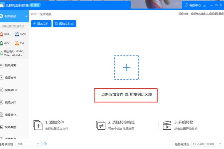Click the 极速版 badge
The image size is (224, 149).
[35, 5]
